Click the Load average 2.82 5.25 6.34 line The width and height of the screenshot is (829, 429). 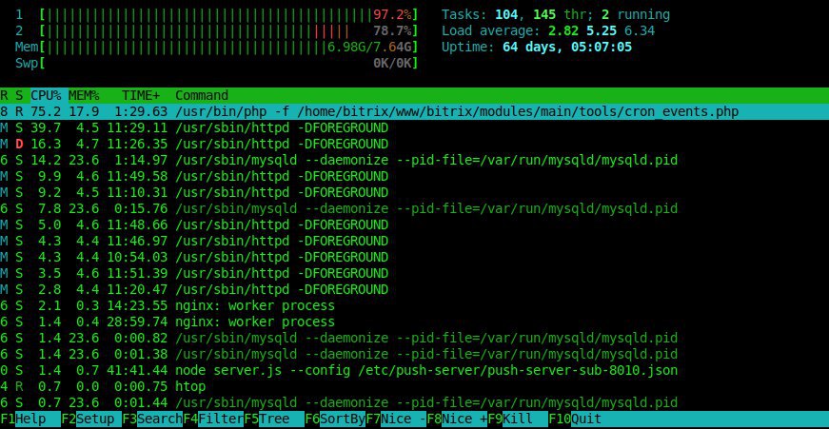(x=548, y=30)
